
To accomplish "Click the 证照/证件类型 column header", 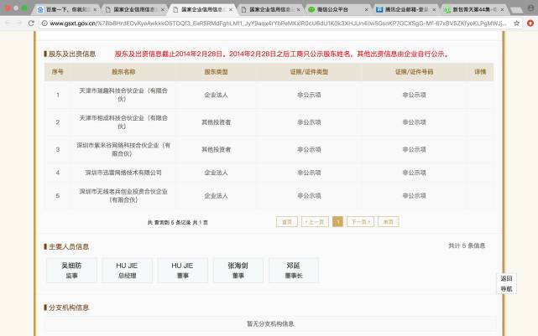I will (309, 72).
